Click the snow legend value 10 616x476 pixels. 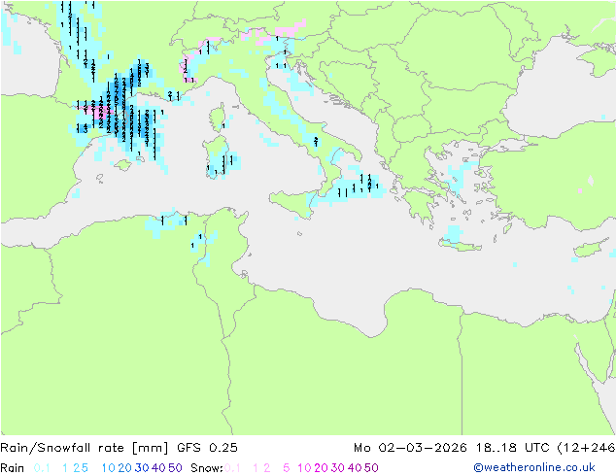304,468
